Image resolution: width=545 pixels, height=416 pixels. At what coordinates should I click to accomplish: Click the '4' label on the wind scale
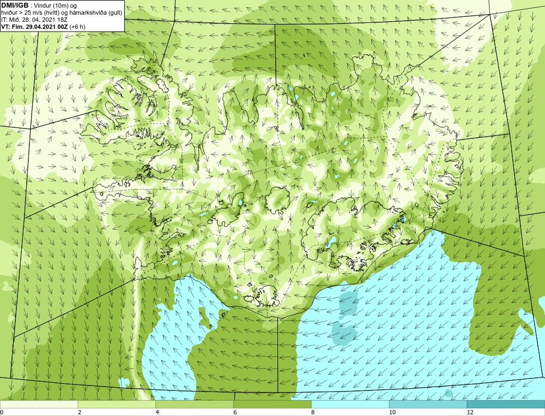coord(158,412)
